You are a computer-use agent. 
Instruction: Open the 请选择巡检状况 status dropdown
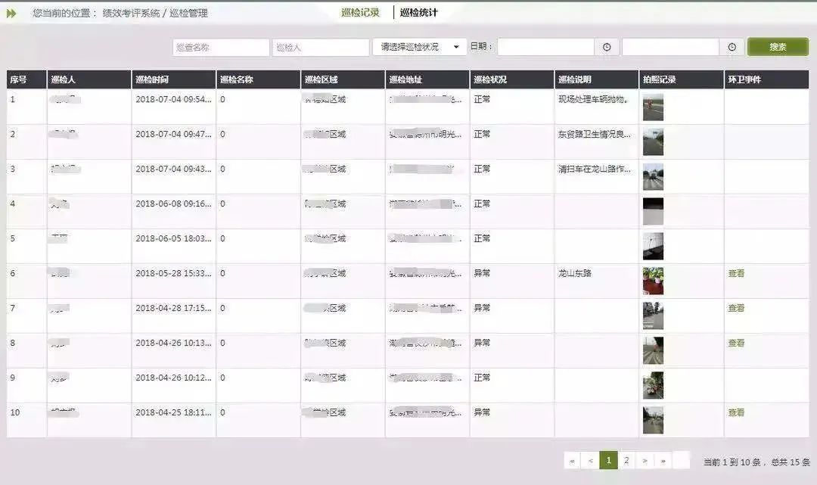point(418,46)
